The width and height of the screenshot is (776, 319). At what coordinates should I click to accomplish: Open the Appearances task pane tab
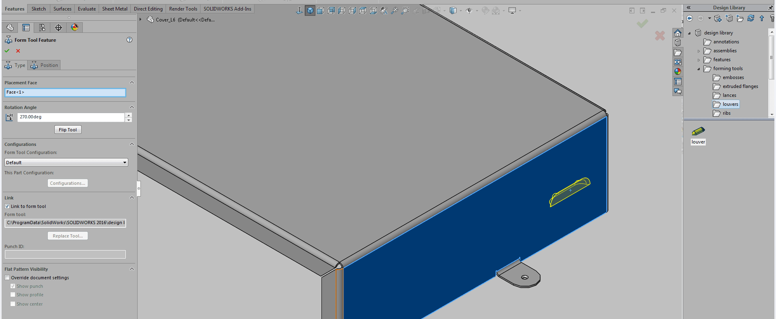pyautogui.click(x=678, y=72)
